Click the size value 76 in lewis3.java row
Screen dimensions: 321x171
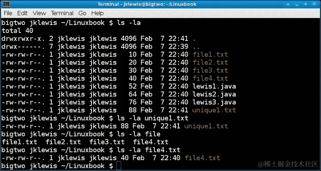(133, 102)
